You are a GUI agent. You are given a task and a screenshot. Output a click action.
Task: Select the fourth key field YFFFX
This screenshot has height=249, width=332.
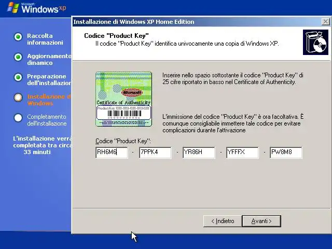click(243, 153)
